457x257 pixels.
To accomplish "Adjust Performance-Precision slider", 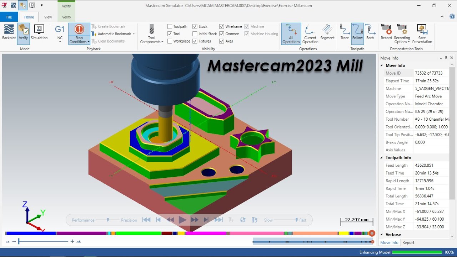I will (x=108, y=220).
